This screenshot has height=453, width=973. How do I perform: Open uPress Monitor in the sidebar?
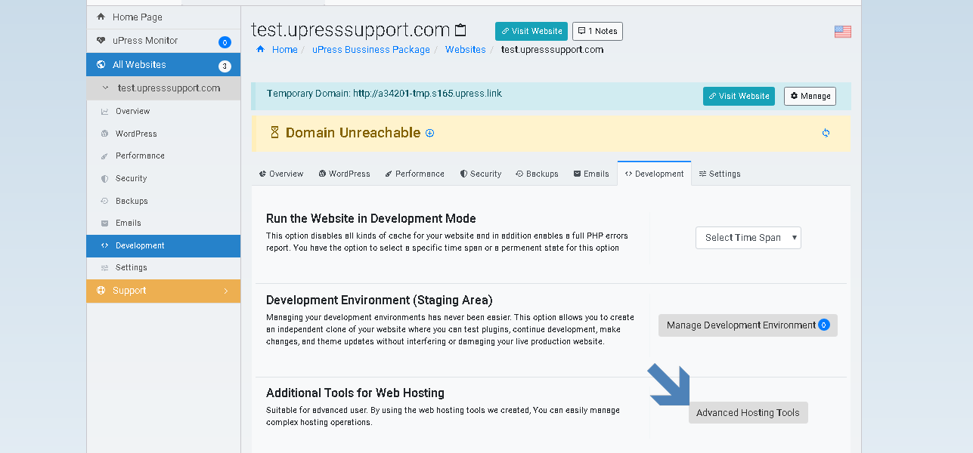pyautogui.click(x=163, y=41)
